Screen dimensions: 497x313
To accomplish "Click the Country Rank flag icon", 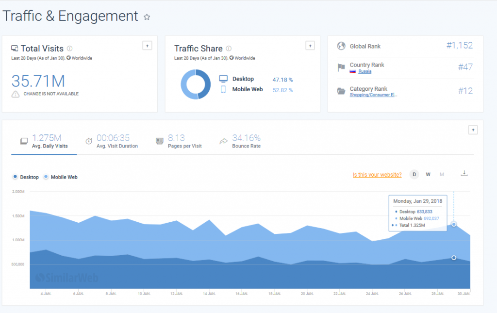I will pyautogui.click(x=341, y=67).
